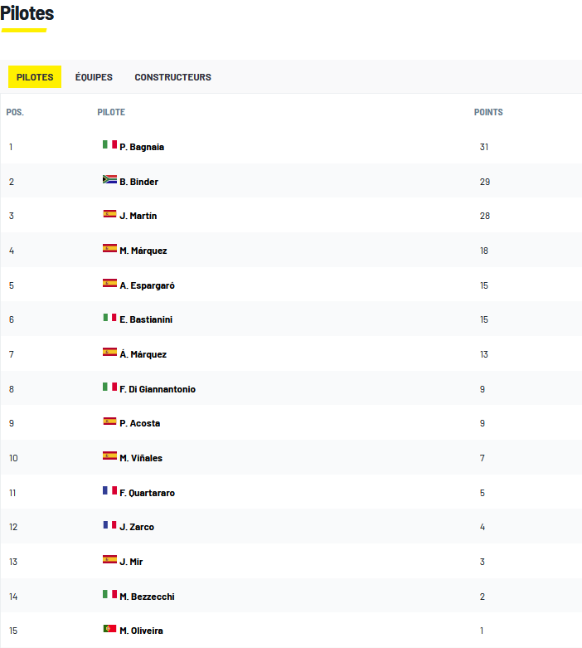Select rider M. Viñales

[x=141, y=458]
